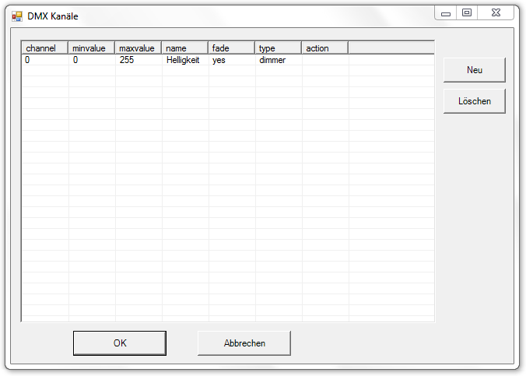Confirm with the OK button

[119, 343]
